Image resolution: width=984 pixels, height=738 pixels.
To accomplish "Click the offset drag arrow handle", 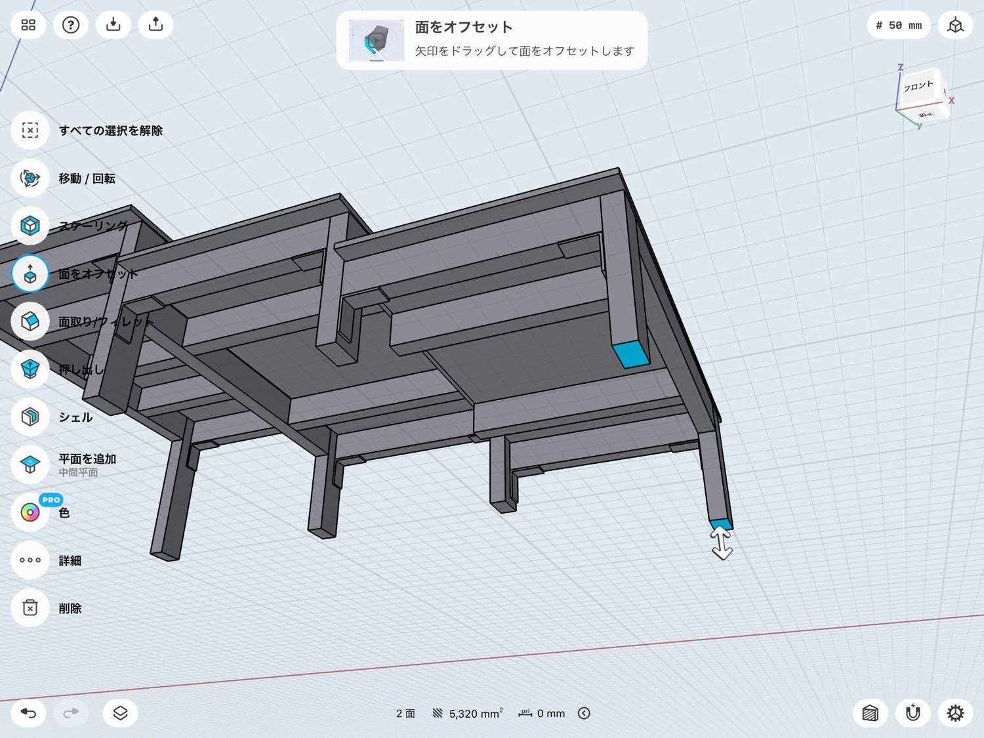I will coord(722,544).
